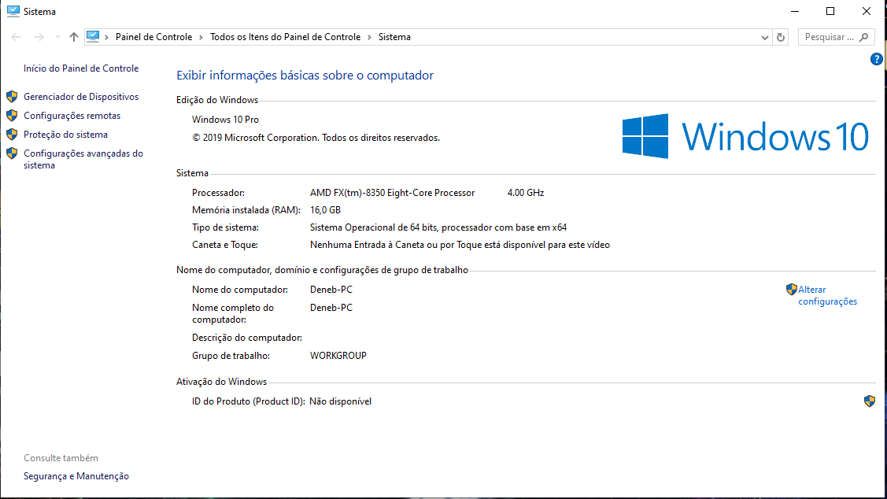
Task: Click shield icon in Ativação do Windows row
Action: pyautogui.click(x=870, y=401)
